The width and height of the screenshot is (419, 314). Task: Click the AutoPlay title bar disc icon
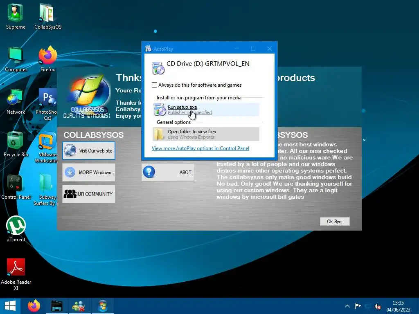point(148,49)
